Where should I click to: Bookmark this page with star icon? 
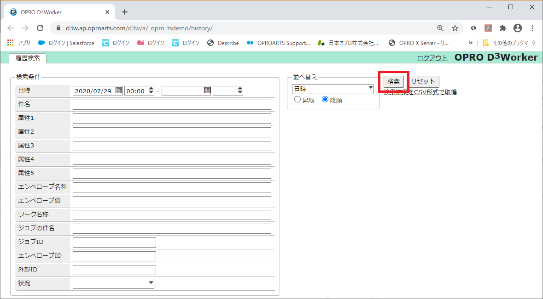pos(455,28)
